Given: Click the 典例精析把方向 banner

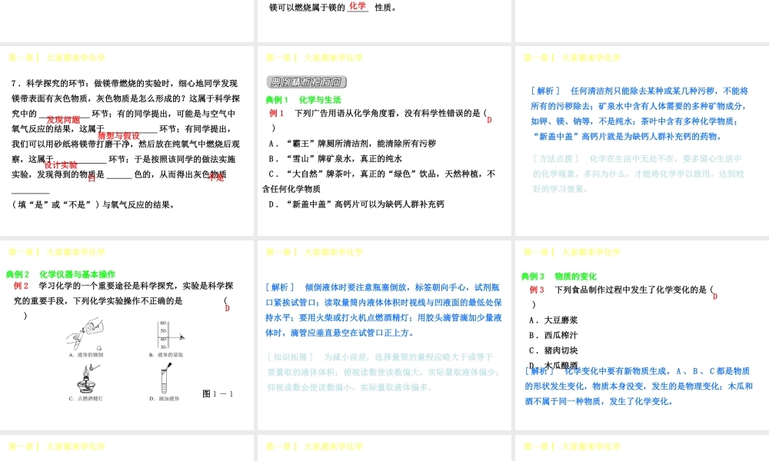Looking at the screenshot, I should tap(307, 81).
